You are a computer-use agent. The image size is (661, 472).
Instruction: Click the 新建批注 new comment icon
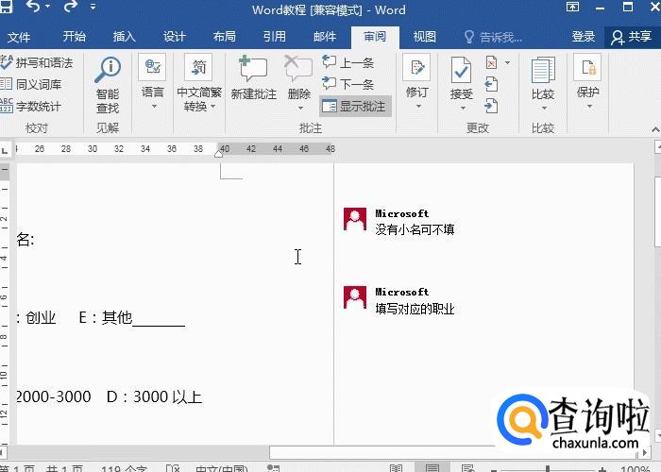(x=253, y=69)
